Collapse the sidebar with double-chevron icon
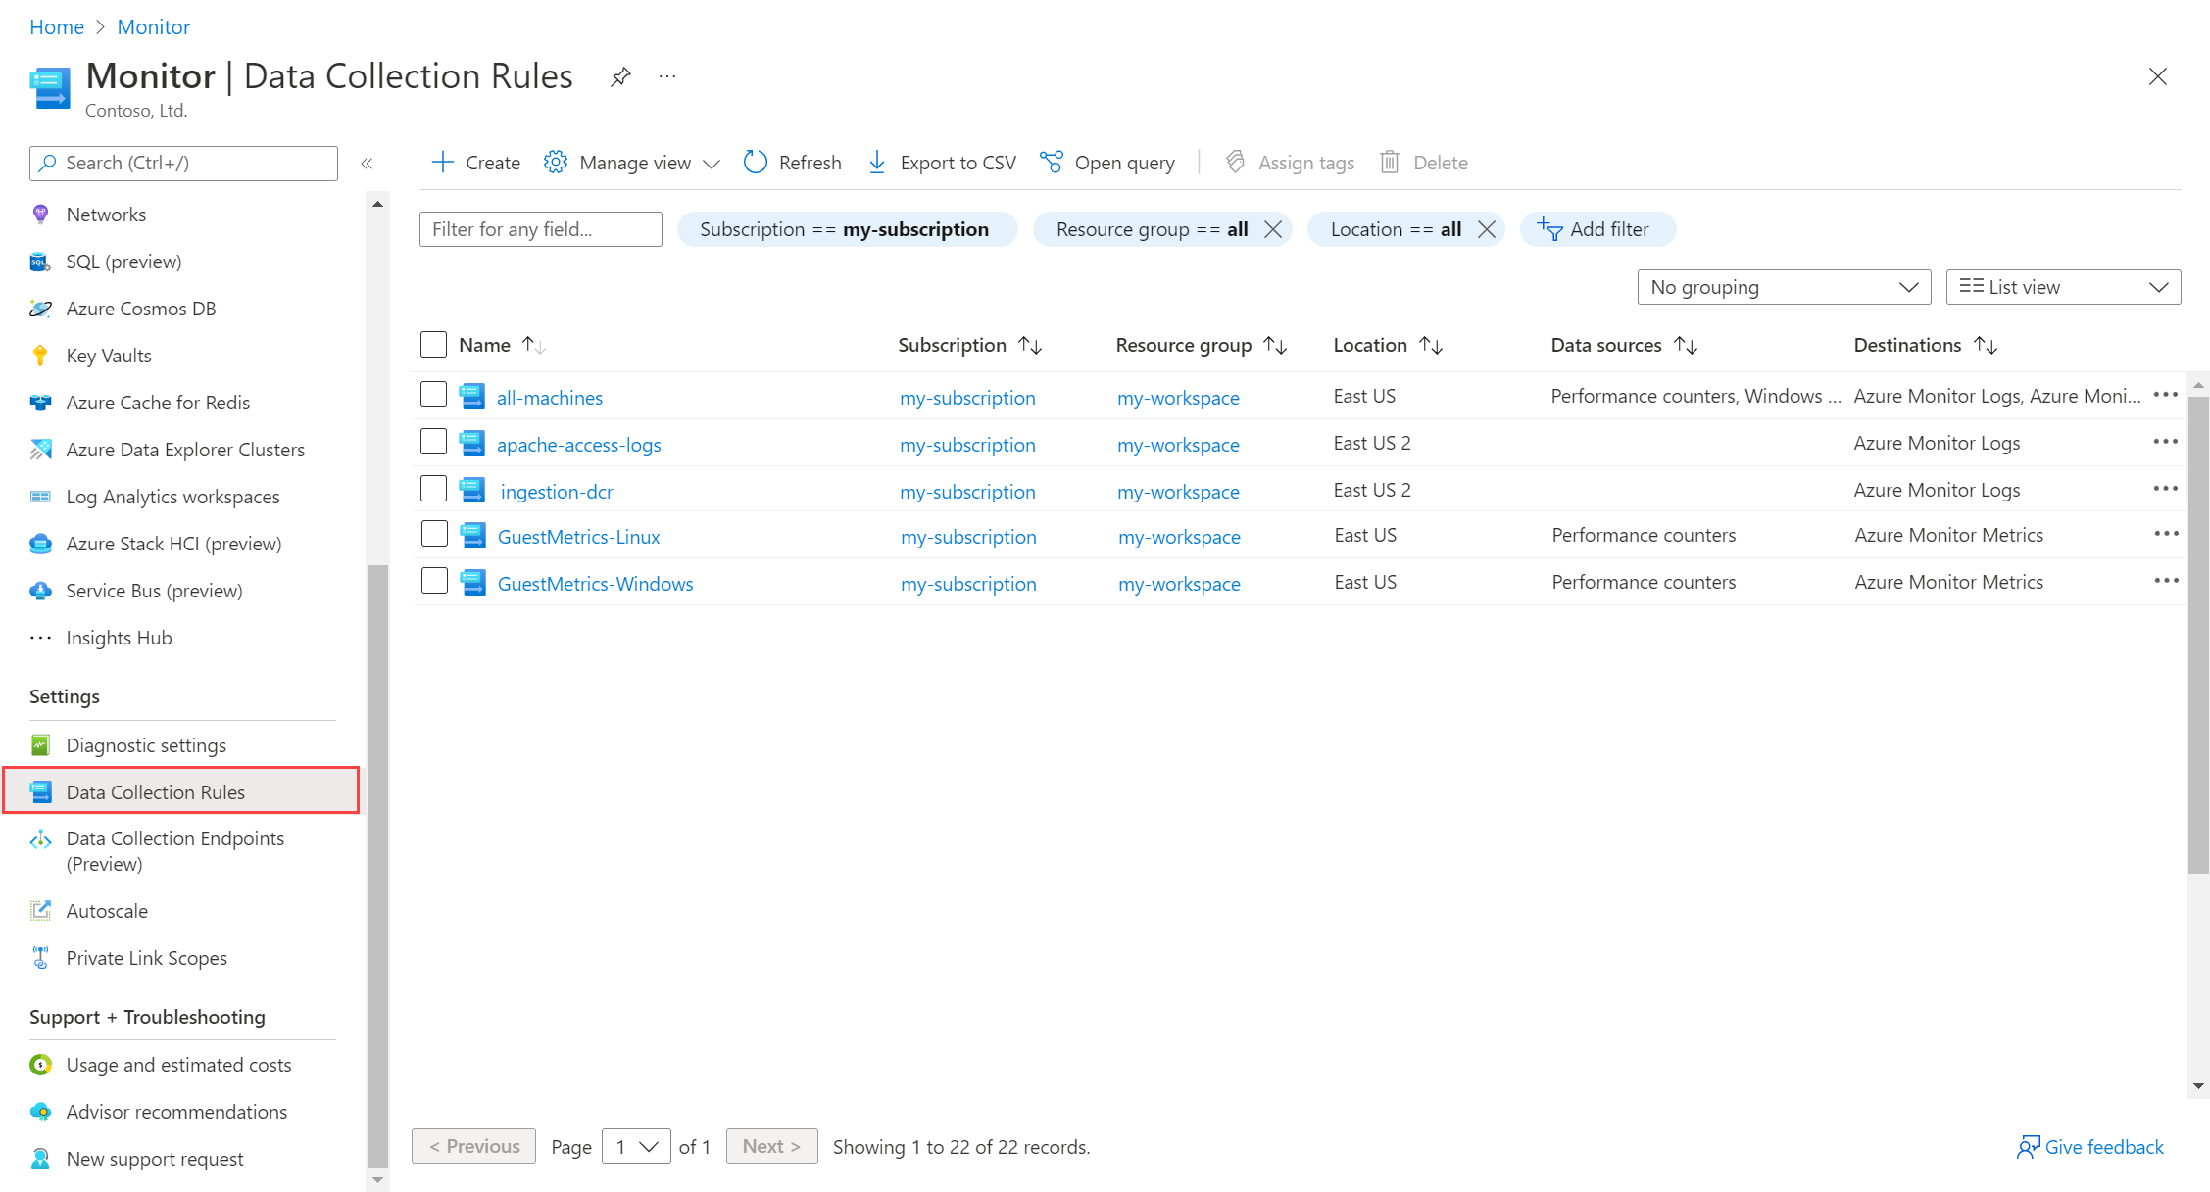 click(x=367, y=164)
